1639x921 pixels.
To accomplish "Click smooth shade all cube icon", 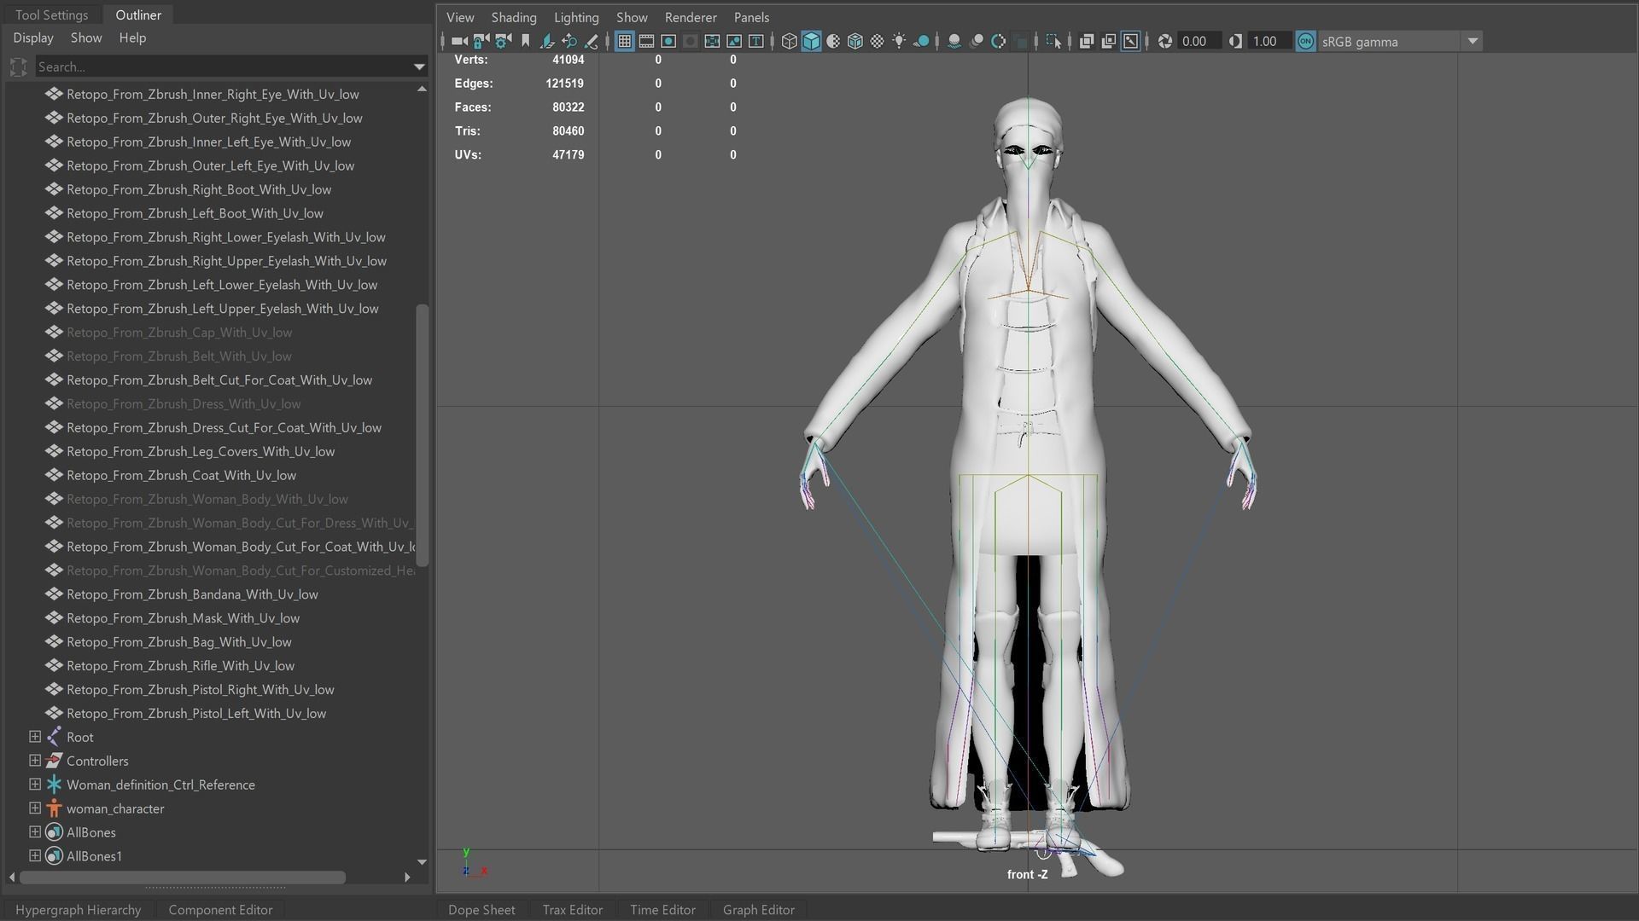I will tap(811, 41).
